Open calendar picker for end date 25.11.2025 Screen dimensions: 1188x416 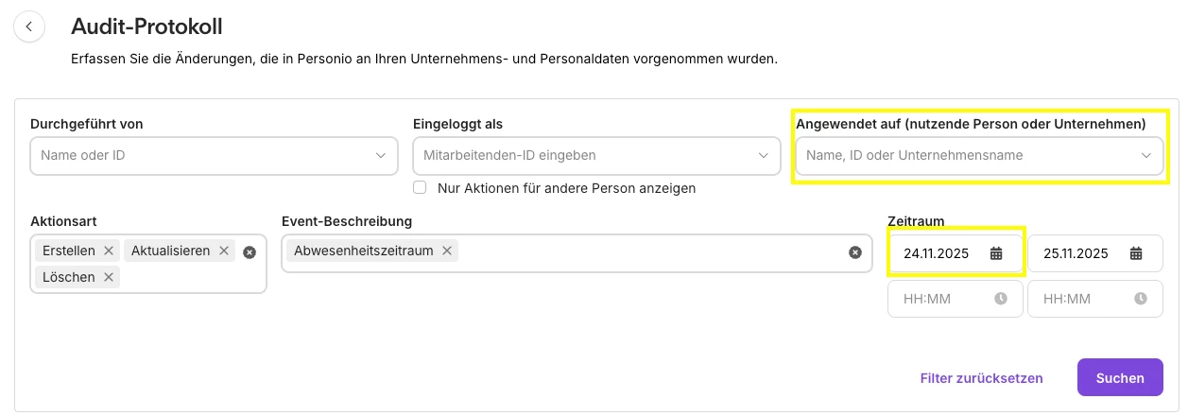(x=1136, y=253)
